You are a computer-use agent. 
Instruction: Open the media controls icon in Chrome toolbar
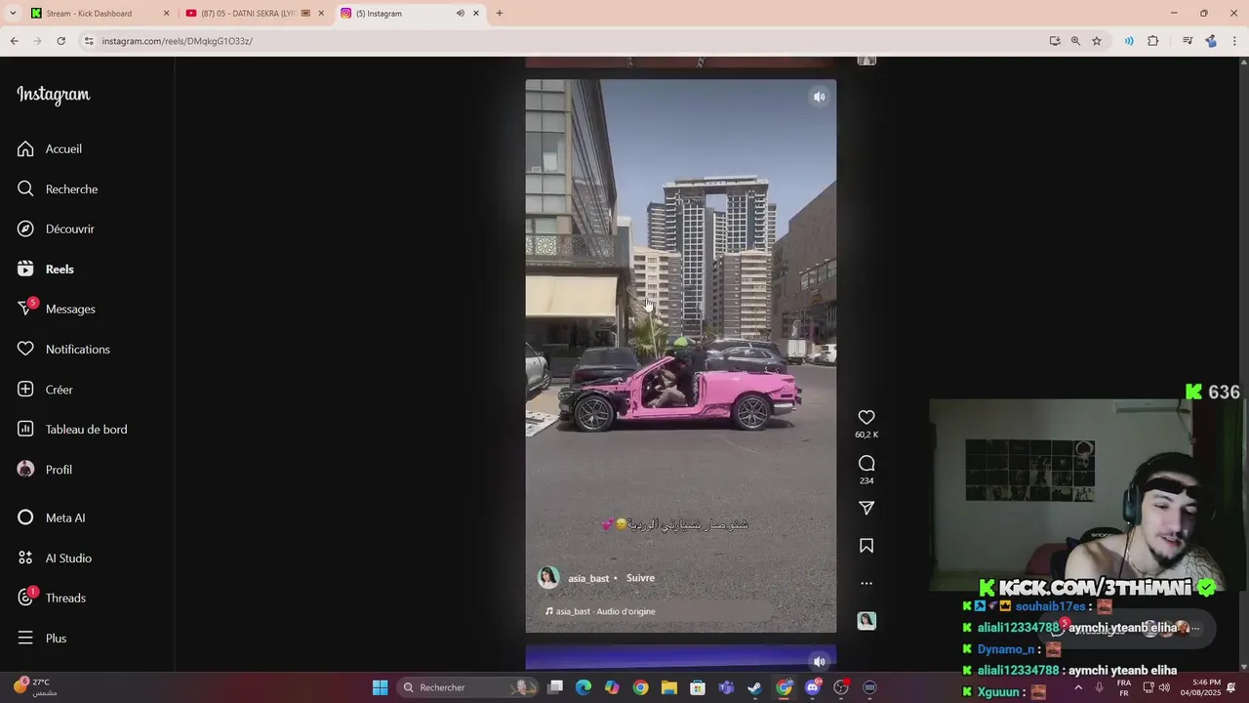pyautogui.click(x=1188, y=41)
